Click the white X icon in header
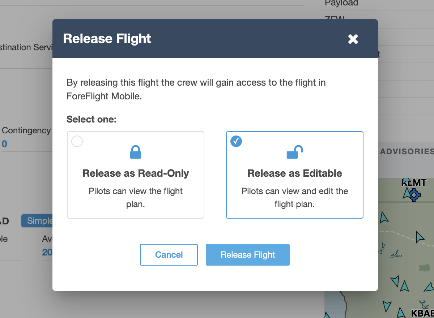 pos(353,39)
